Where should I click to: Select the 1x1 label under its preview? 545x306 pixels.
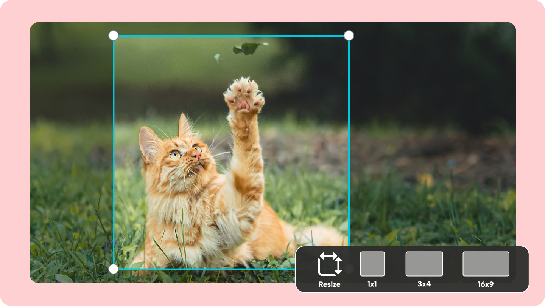372,284
